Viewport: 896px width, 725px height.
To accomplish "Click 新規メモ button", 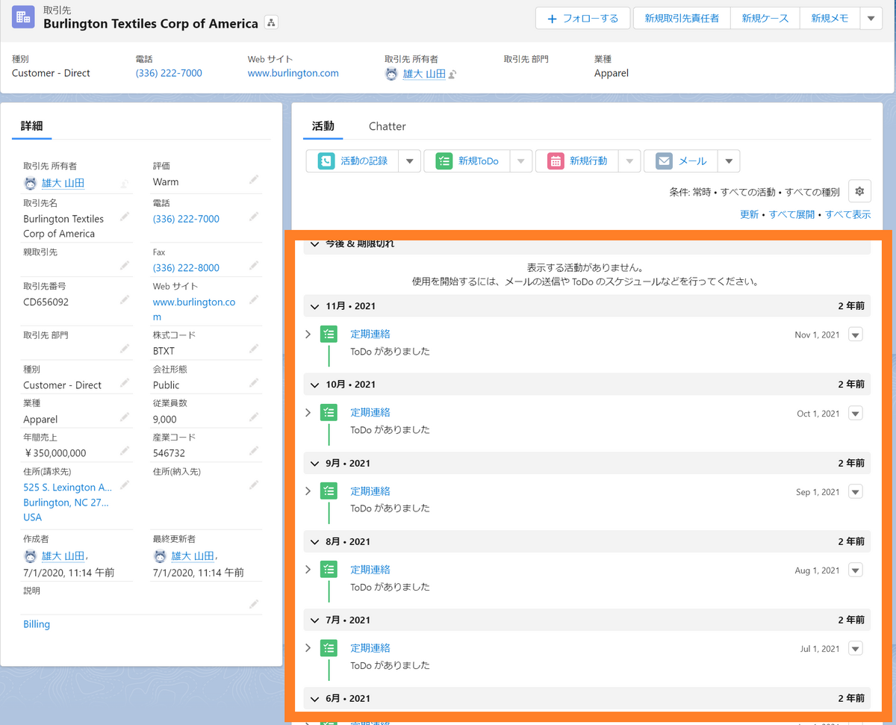I will coord(830,19).
